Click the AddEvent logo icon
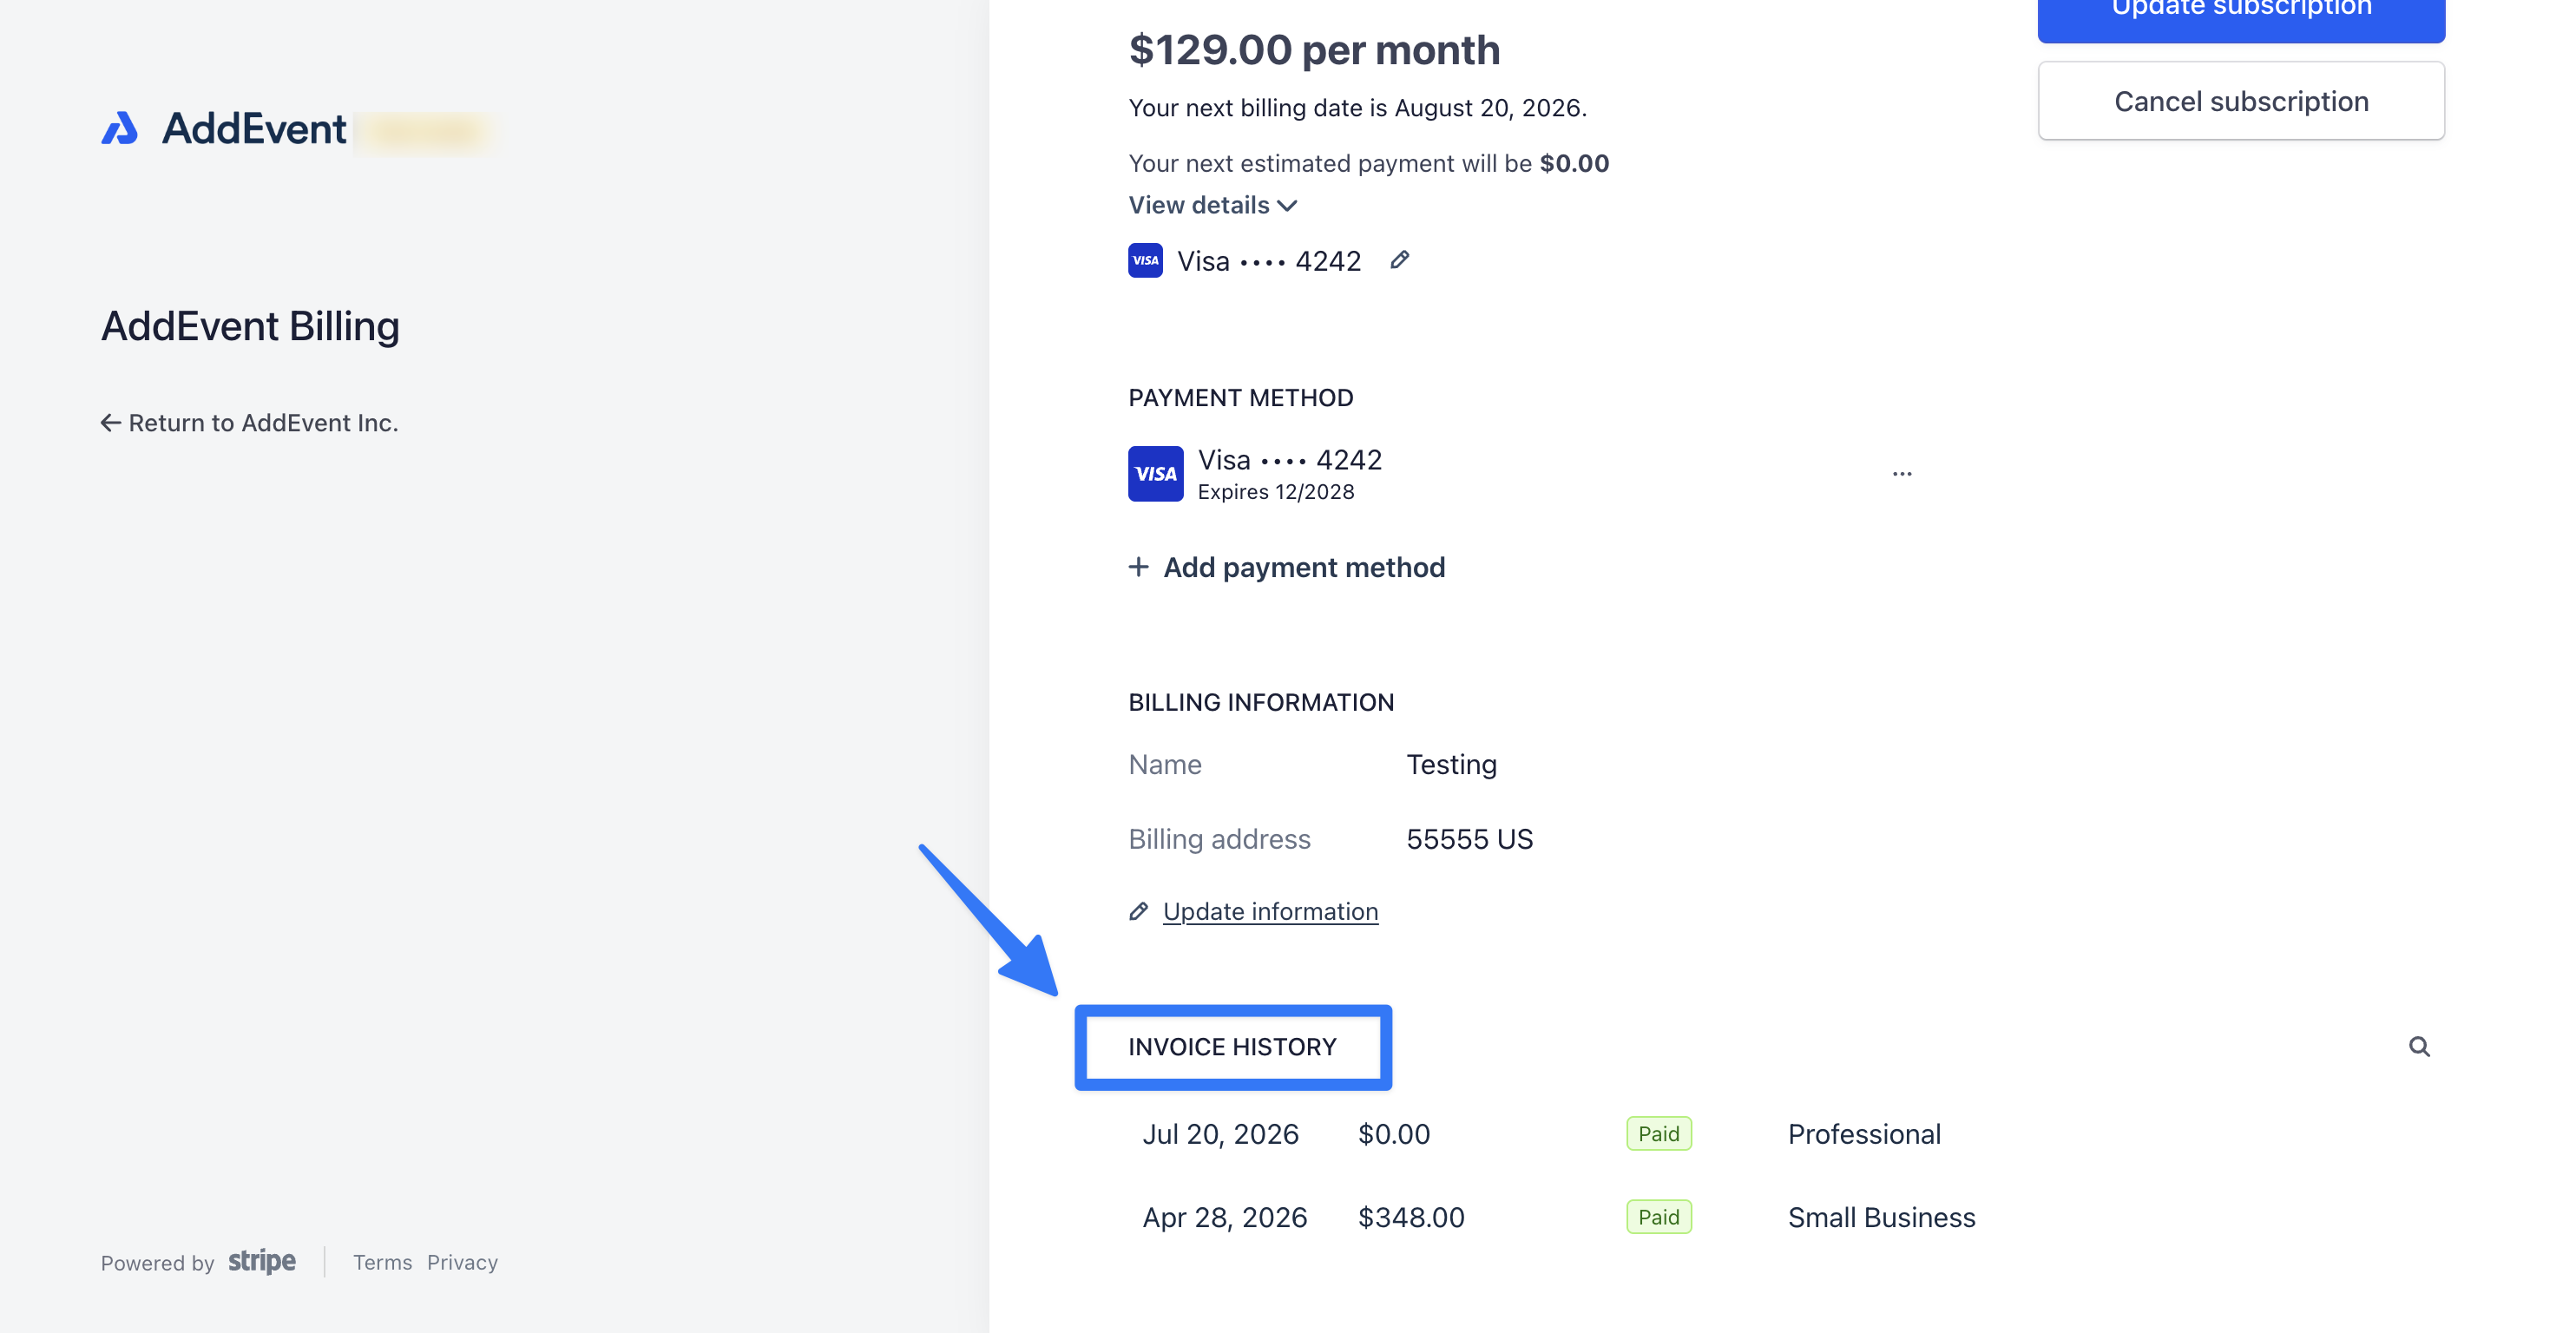 point(120,128)
